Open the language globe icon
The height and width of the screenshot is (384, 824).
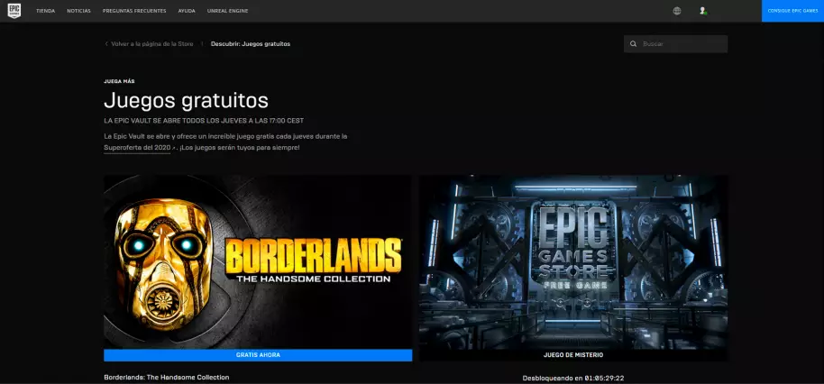(x=677, y=11)
